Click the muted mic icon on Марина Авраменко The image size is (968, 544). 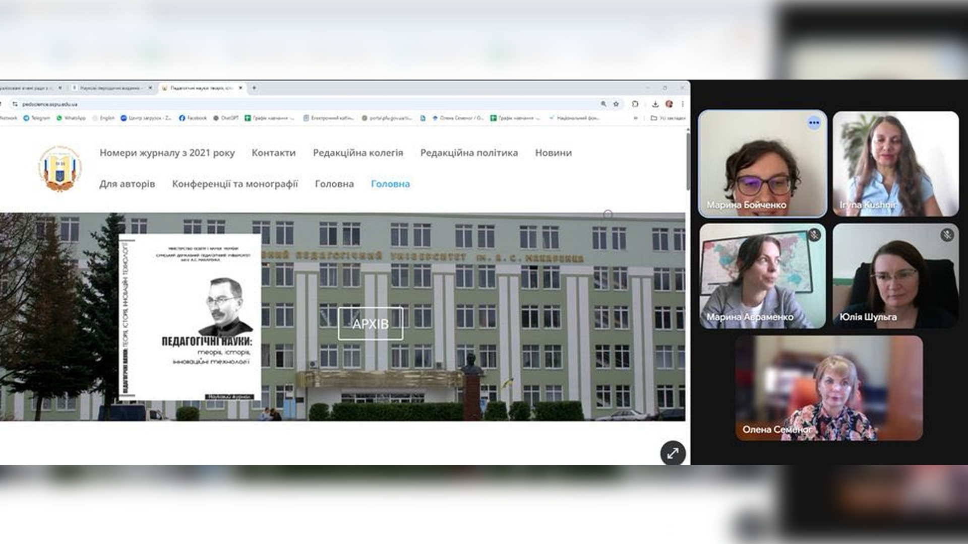coord(814,235)
